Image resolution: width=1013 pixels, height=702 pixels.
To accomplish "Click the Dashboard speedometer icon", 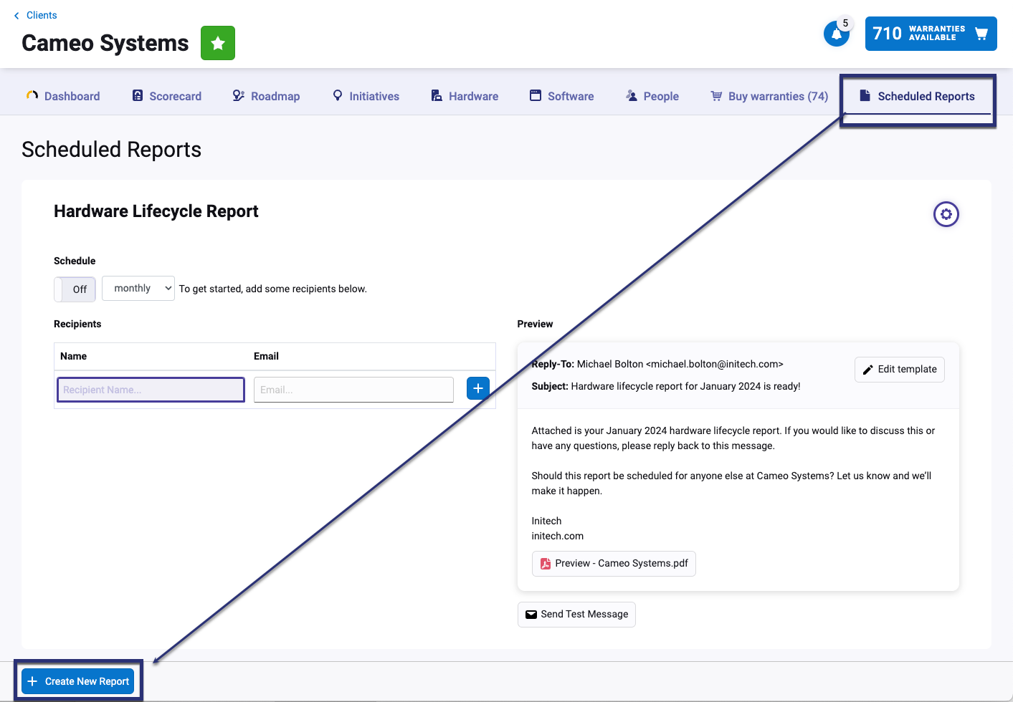I will 31,95.
